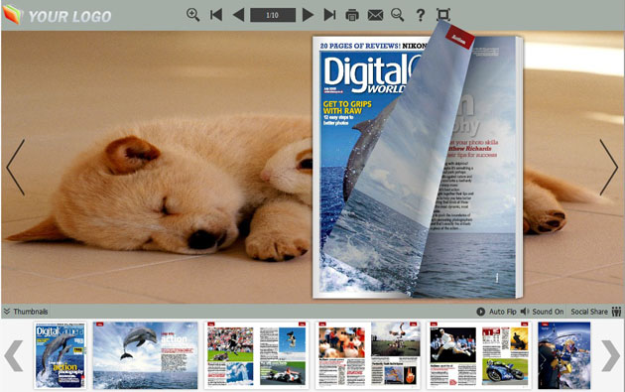Click the page number field showing 1/10
Image resolution: width=625 pixels, height=392 pixels.
coord(273,15)
